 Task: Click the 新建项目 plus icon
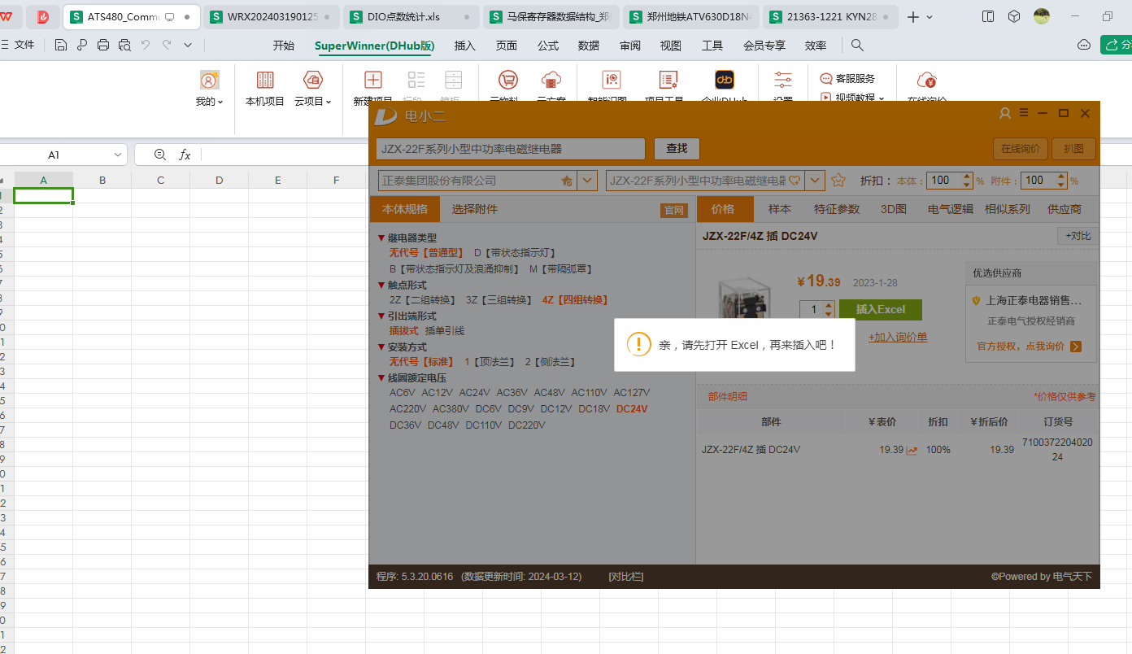point(373,80)
